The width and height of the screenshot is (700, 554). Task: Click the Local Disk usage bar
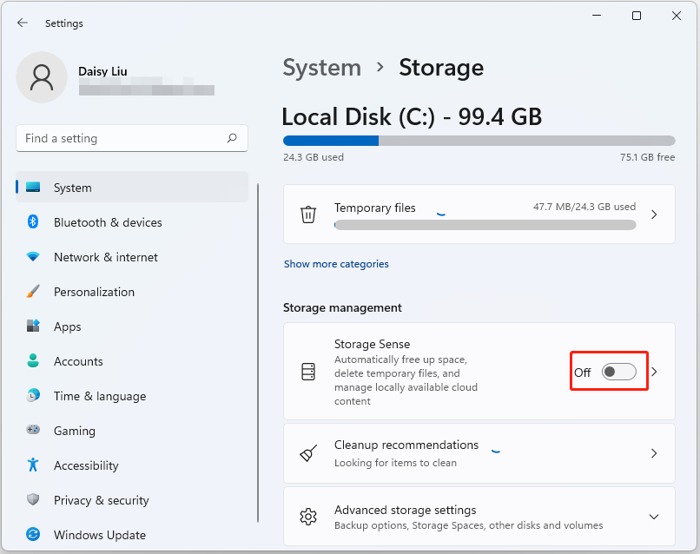point(478,140)
